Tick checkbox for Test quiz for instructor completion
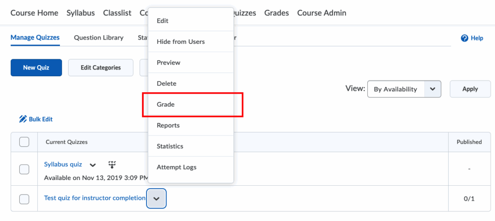The height and width of the screenshot is (221, 495). (x=24, y=198)
